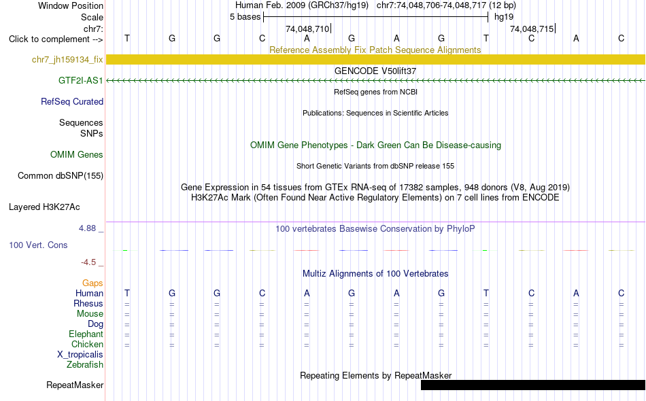Click 'Click to complement -->' label

(56, 39)
